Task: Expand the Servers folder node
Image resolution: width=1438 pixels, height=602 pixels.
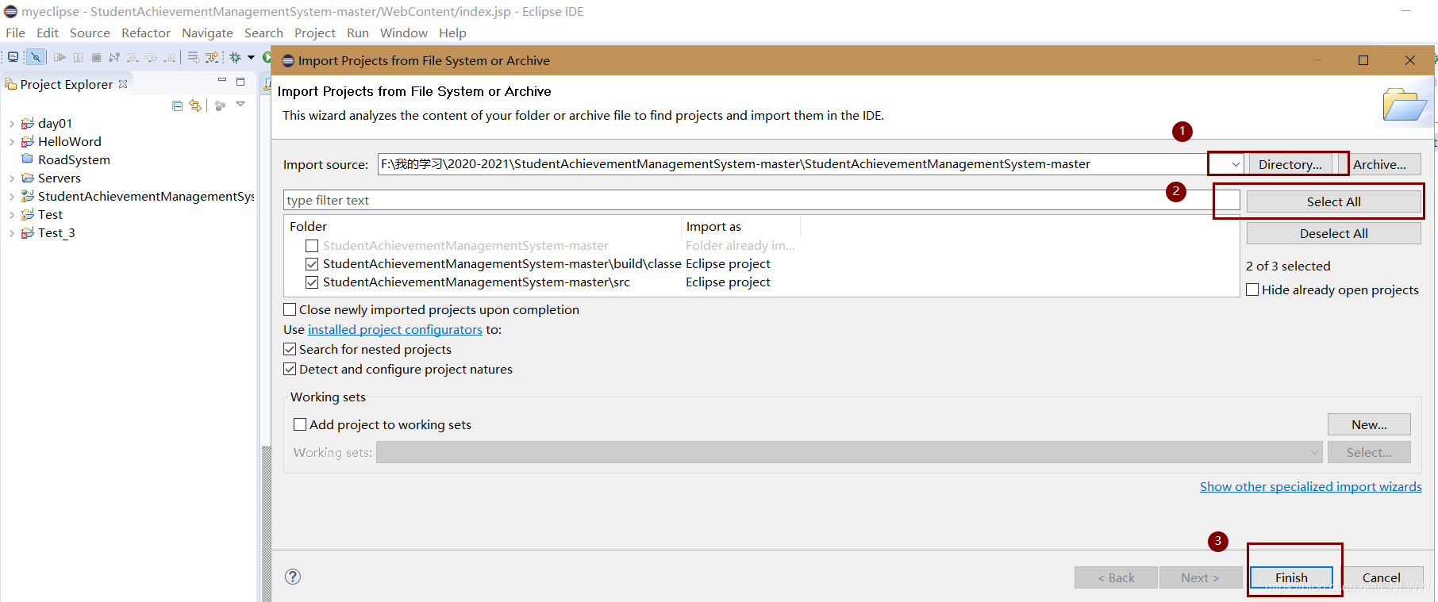Action: (x=11, y=178)
